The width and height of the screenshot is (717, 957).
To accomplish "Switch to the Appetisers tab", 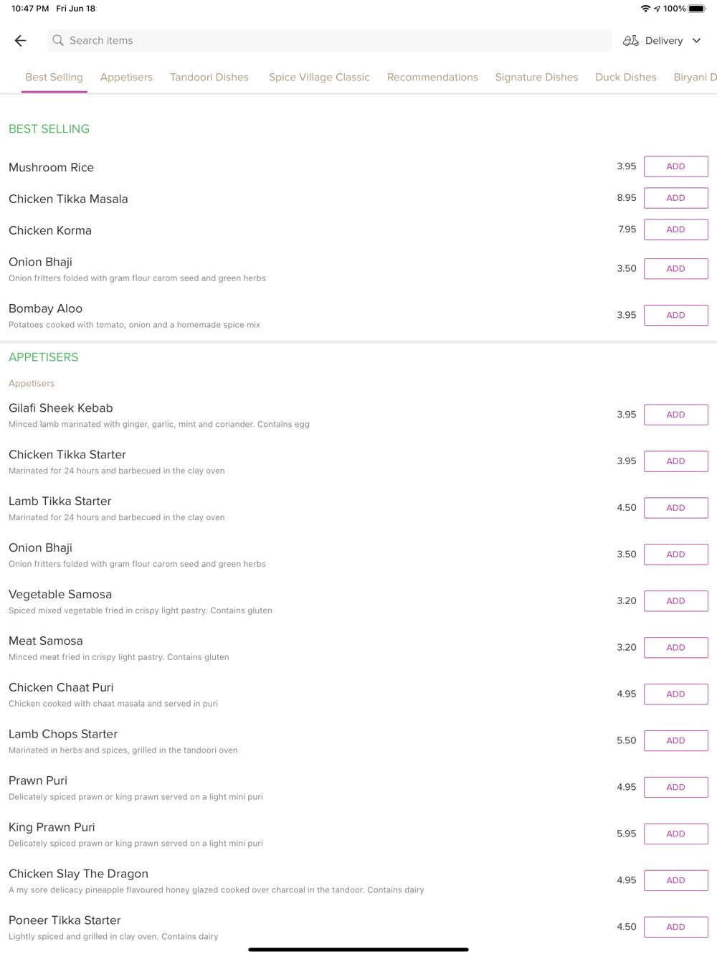I will (x=126, y=77).
